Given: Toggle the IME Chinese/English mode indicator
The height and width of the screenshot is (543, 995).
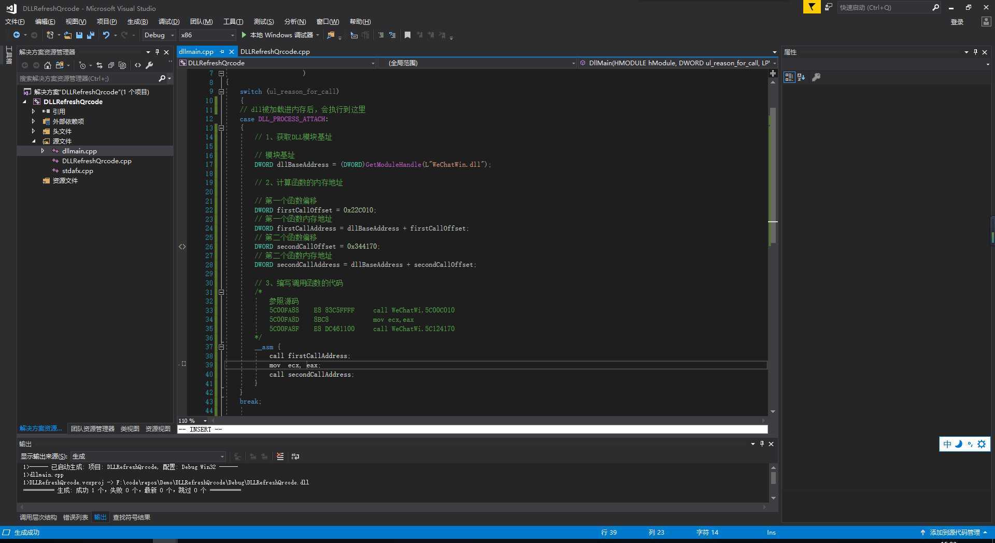Looking at the screenshot, I should click(947, 444).
